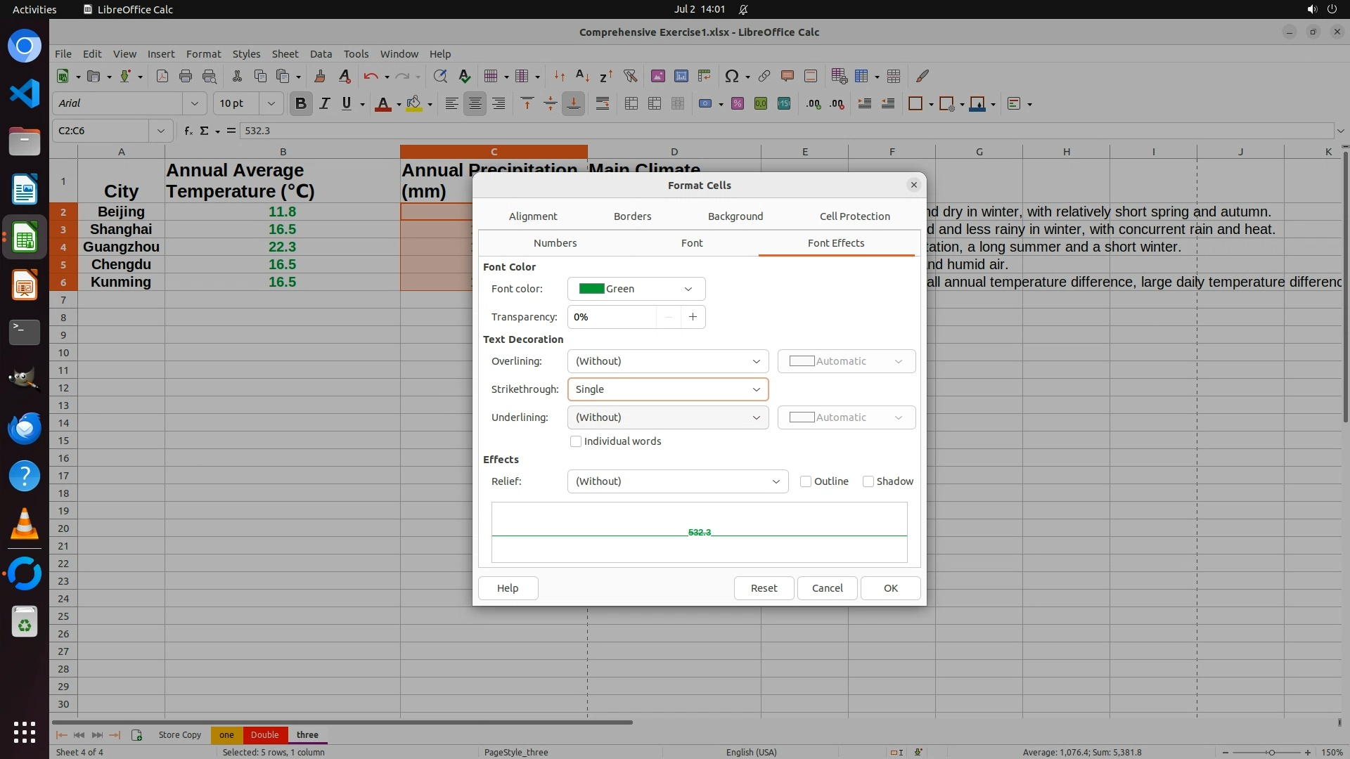Check the Outline effect checkbox
This screenshot has height=759, width=1350.
(x=806, y=481)
